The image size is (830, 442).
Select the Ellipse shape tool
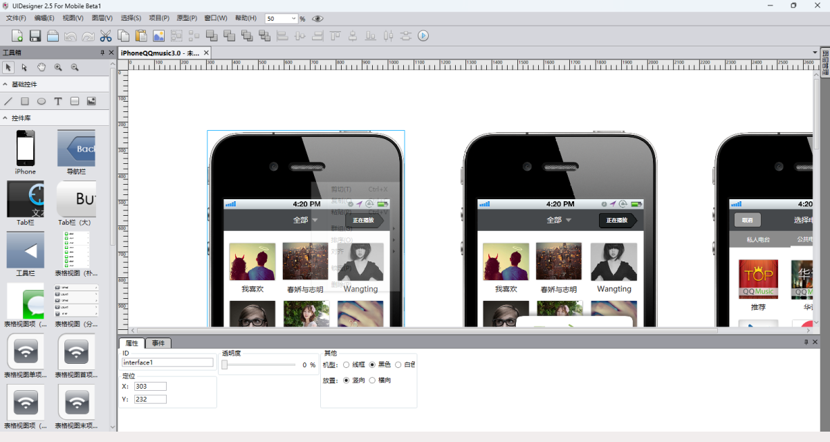[41, 101]
